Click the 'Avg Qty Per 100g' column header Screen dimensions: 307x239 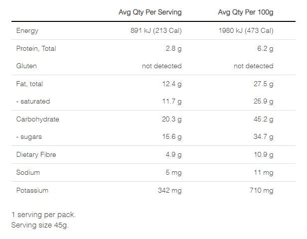click(246, 12)
